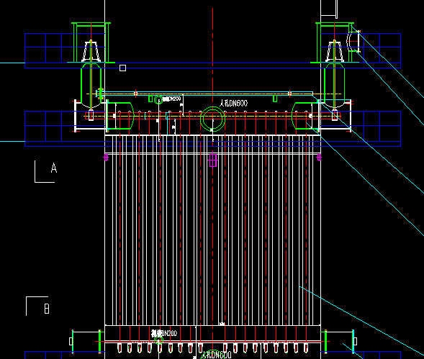424x359 pixels.
Task: Select the upper 人孔DN600 text label
Action: pos(233,103)
